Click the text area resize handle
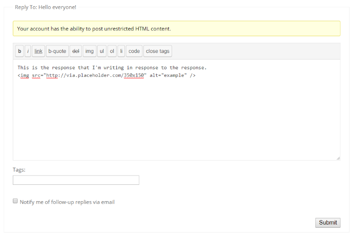The image size is (353, 236). (338, 158)
